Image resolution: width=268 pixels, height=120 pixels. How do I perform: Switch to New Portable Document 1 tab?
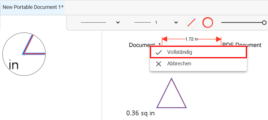33,7
